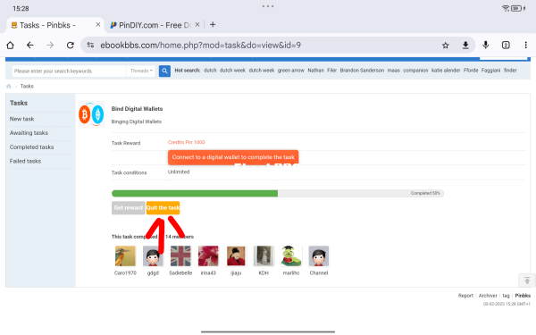Tap the Wi-Fi status icon
The image size is (536, 335).
point(506,8)
